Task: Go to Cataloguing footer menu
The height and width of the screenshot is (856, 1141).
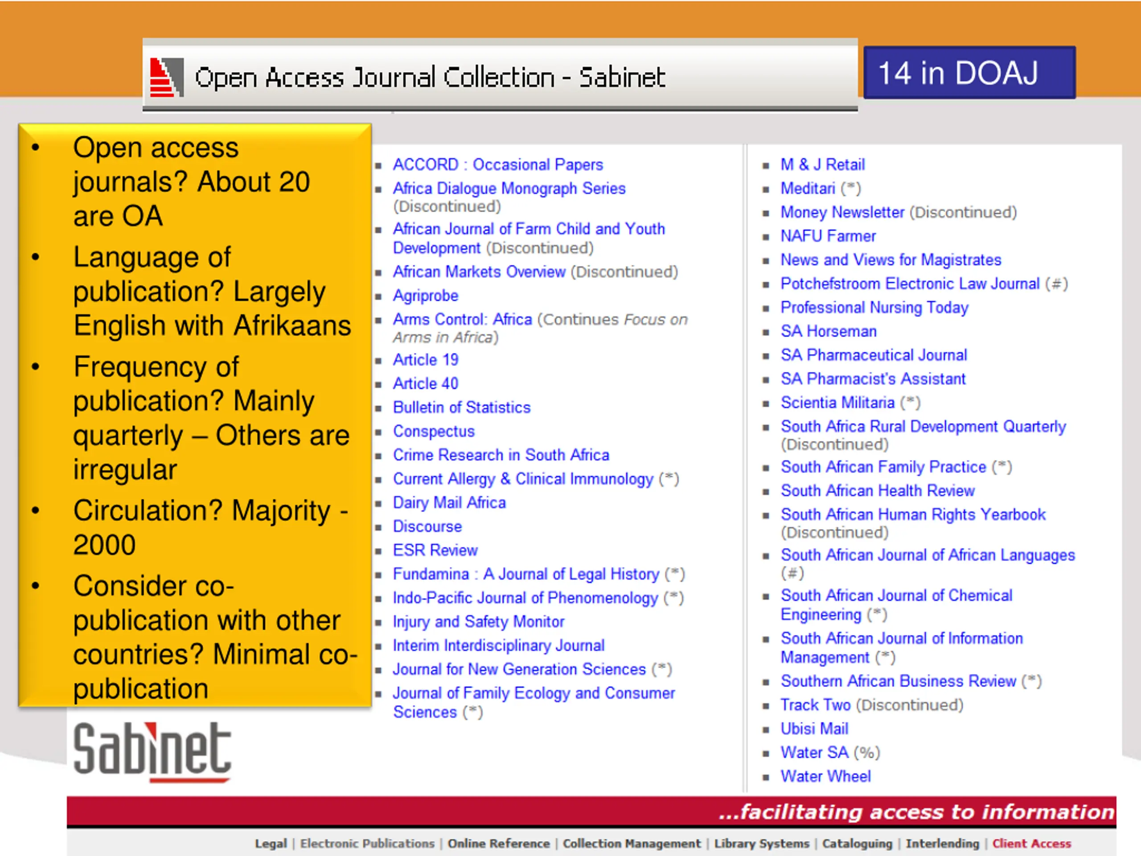Action: (x=857, y=844)
